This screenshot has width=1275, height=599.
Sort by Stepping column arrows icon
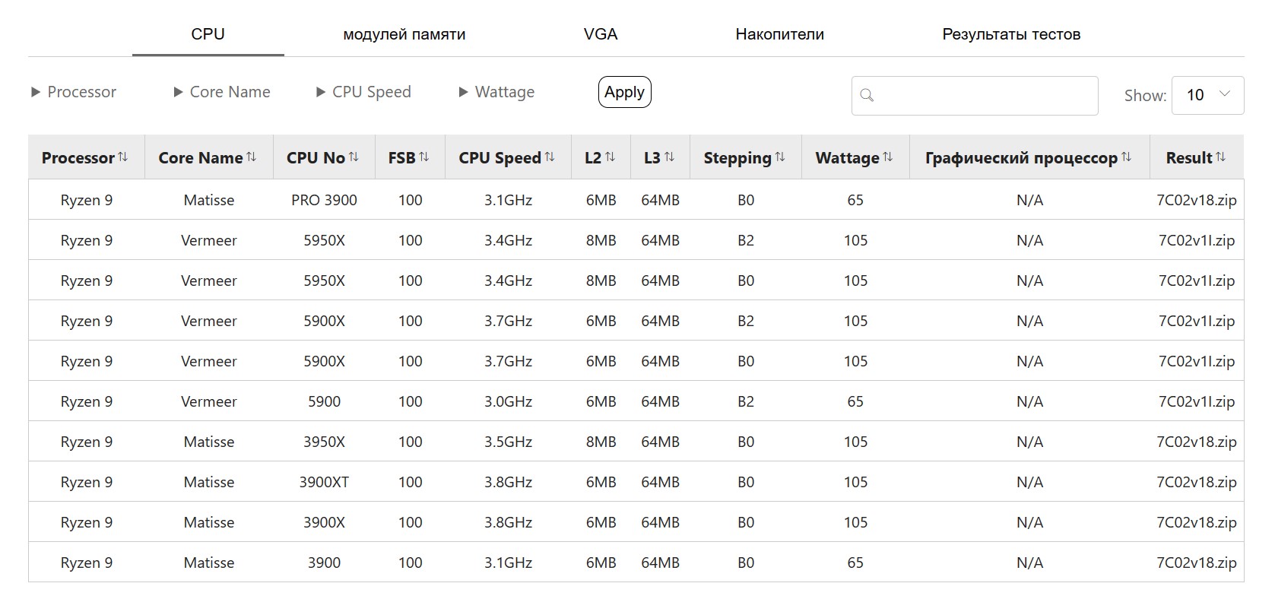(780, 157)
